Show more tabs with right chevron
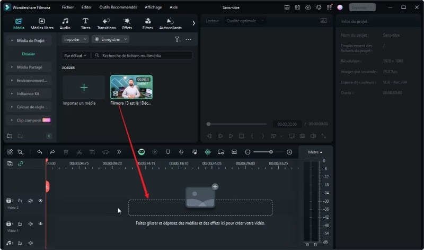Image resolution: width=424 pixels, height=250 pixels. click(193, 23)
